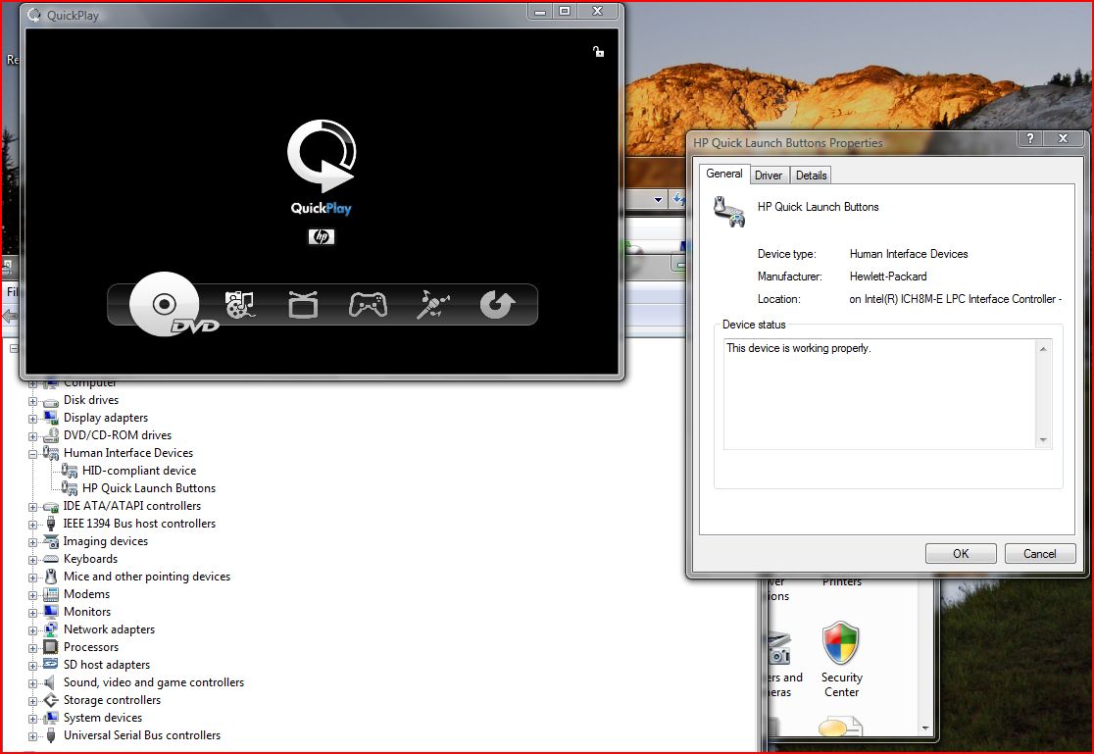Screen dimensions: 1094x754
Task: Select the Network adapters category
Action: coord(110,629)
